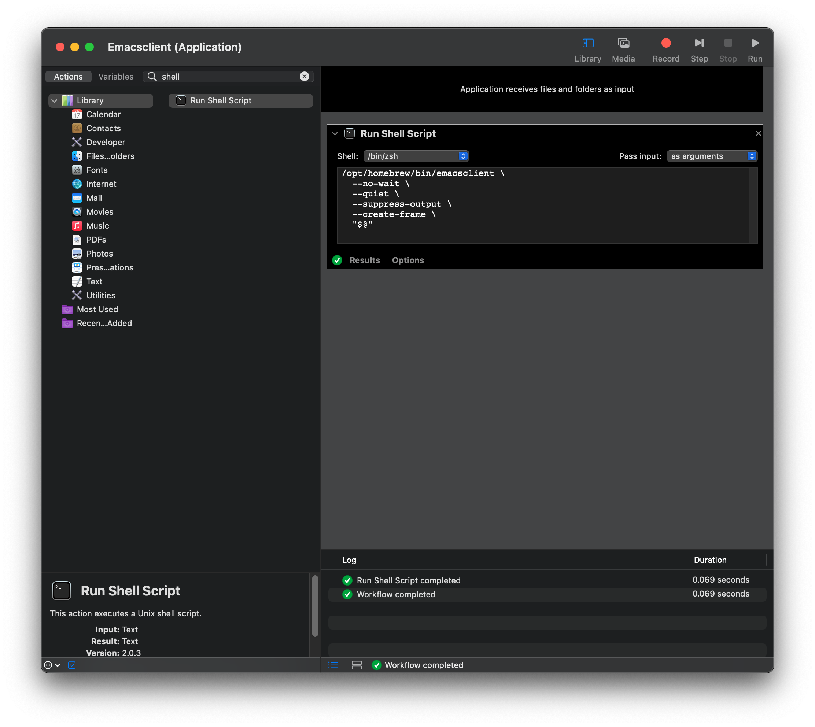Viewport: 815px width, 727px height.
Task: Switch to the Variables tab
Action: pos(116,76)
